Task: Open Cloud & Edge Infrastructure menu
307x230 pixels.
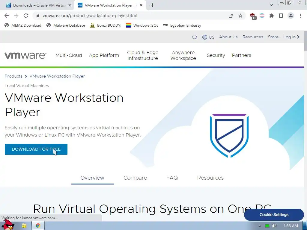Action: pos(142,55)
